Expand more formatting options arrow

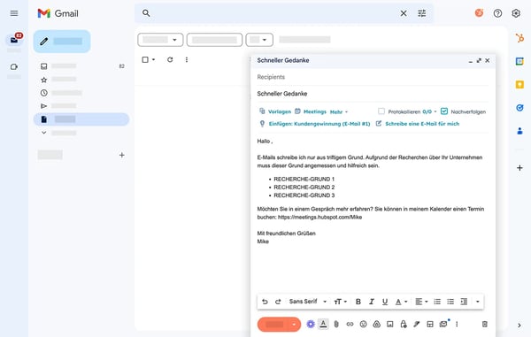pyautogui.click(x=478, y=302)
